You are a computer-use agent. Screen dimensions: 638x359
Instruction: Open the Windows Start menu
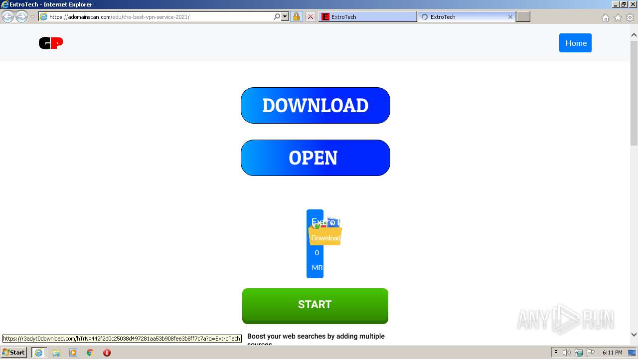[14, 352]
